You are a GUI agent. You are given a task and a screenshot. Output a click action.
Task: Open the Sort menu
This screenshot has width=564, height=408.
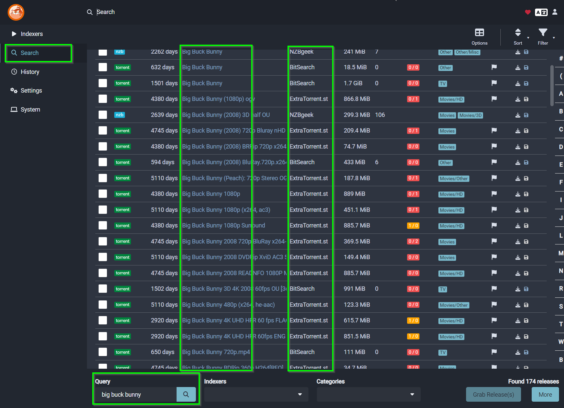coord(518,36)
